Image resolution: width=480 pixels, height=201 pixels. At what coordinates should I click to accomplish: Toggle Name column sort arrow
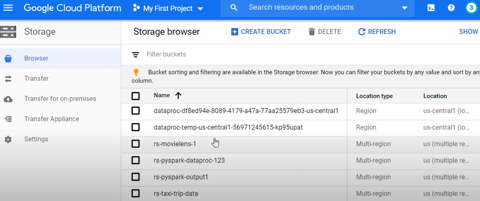(178, 96)
